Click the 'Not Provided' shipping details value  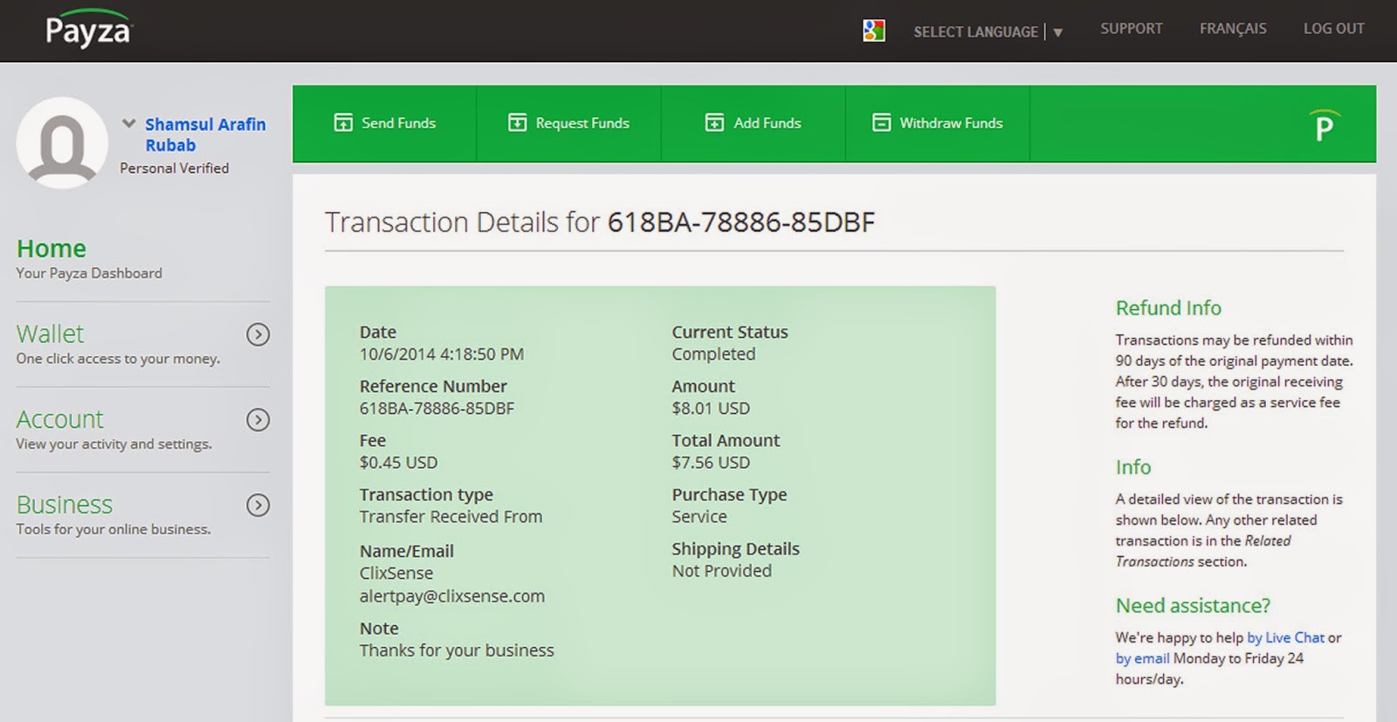[x=721, y=571]
